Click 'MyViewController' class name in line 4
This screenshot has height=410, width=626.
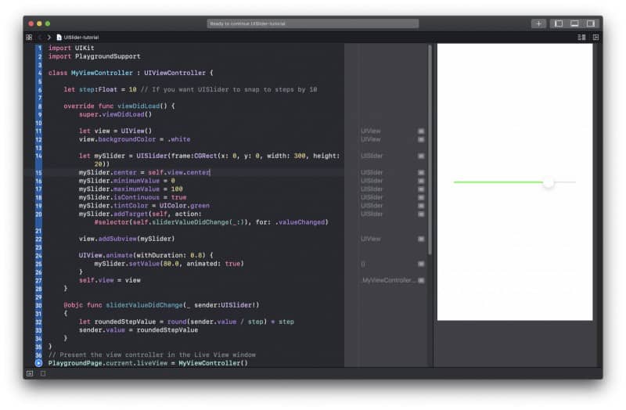[102, 73]
